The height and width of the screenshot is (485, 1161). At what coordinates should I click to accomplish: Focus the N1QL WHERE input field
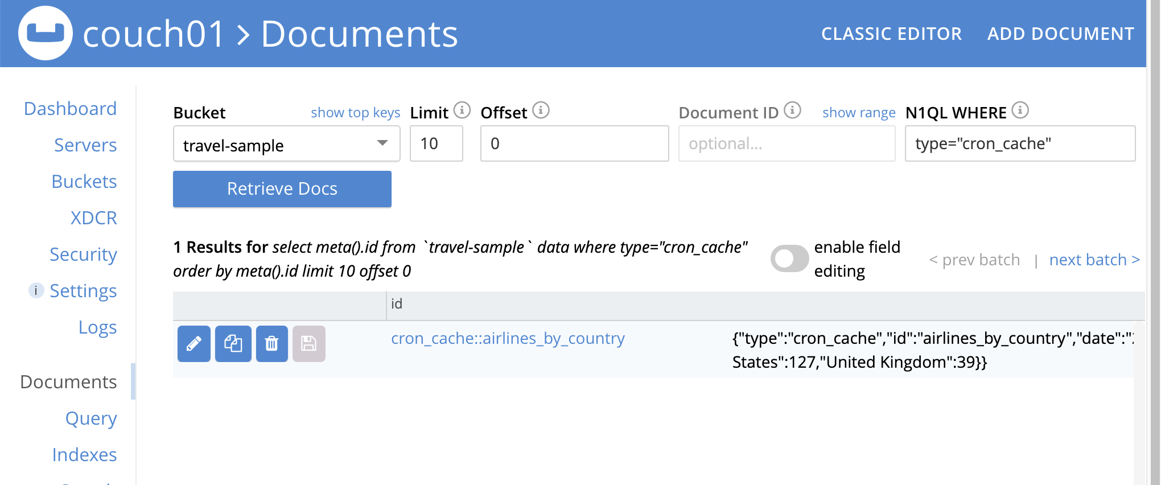[1020, 143]
